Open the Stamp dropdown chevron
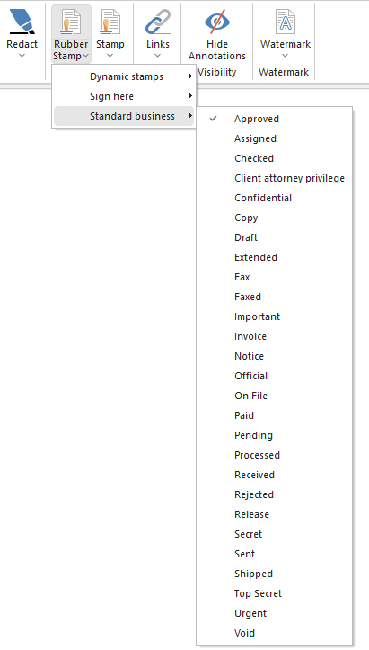This screenshot has height=650, width=369. pos(110,56)
